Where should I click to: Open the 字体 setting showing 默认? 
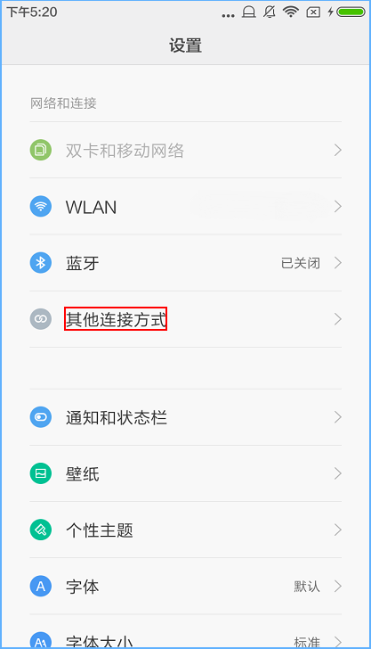(185, 586)
